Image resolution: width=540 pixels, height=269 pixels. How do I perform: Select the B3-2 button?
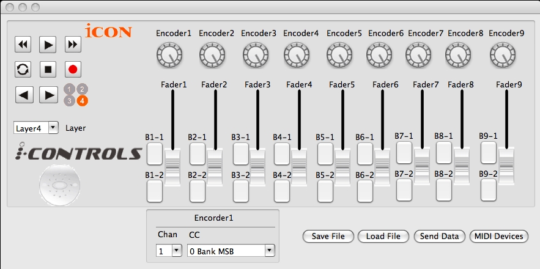click(241, 191)
